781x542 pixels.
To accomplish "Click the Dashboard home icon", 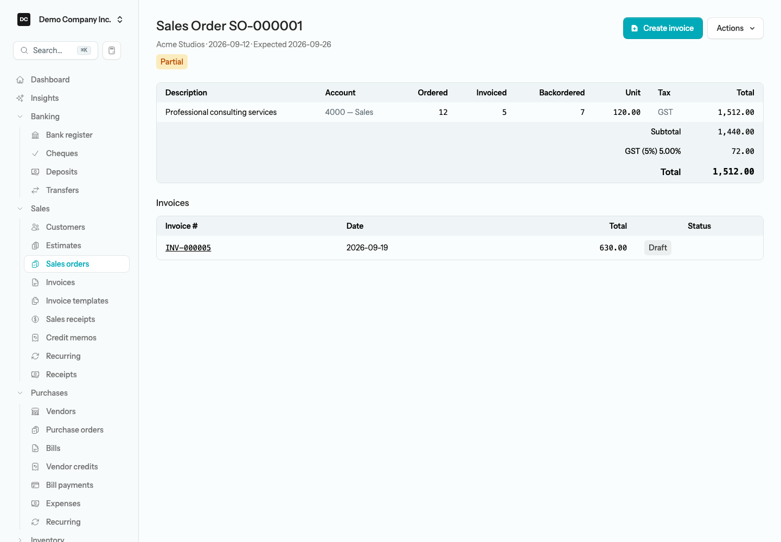I will coord(20,80).
